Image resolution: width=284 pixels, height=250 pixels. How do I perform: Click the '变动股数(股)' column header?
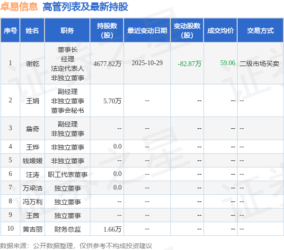(187, 31)
